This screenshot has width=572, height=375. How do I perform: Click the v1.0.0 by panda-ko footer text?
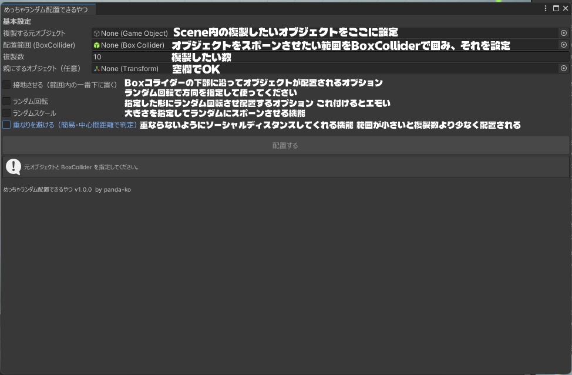click(x=103, y=189)
